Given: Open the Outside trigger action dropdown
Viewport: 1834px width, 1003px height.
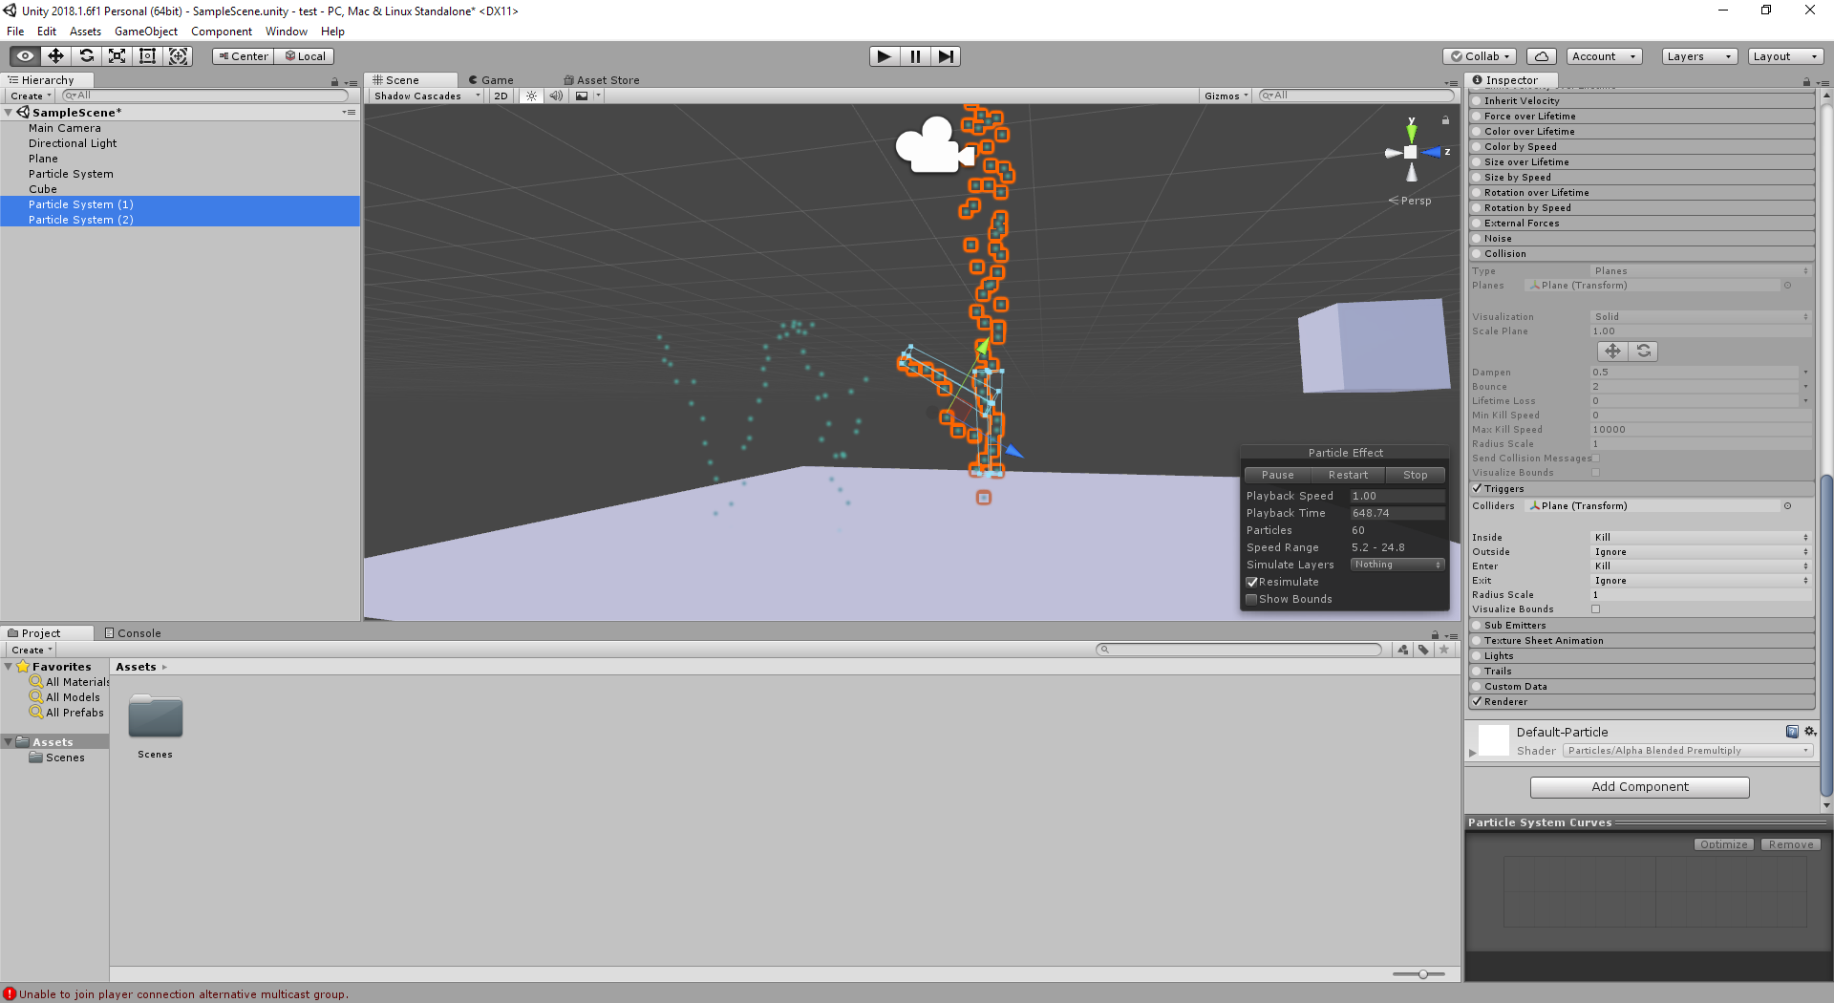Looking at the screenshot, I should point(1700,552).
